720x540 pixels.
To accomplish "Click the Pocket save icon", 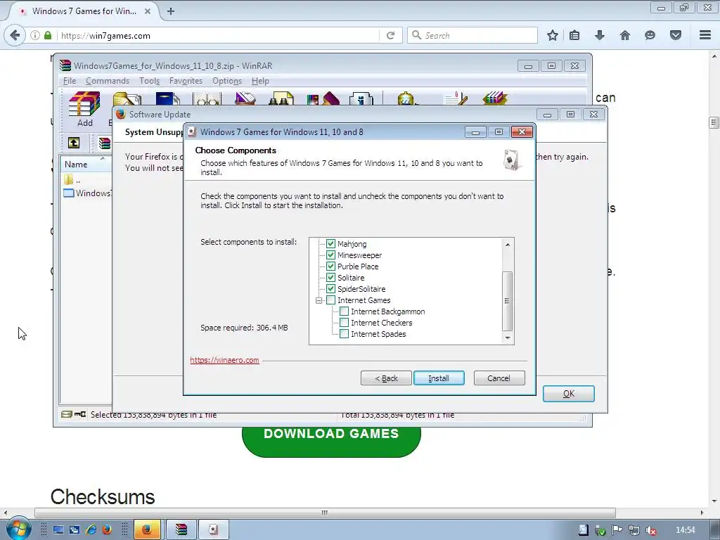I will pyautogui.click(x=676, y=35).
